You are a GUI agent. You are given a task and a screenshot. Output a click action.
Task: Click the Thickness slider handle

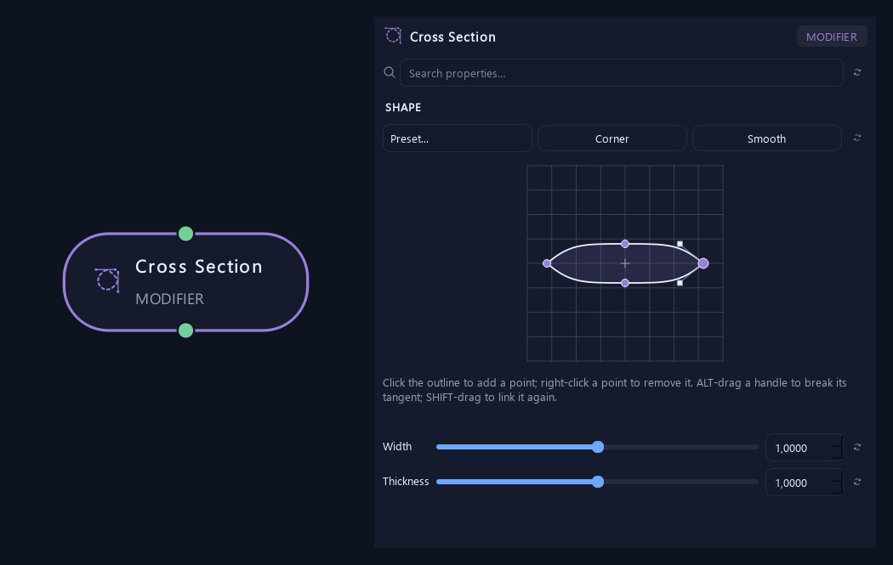click(597, 482)
